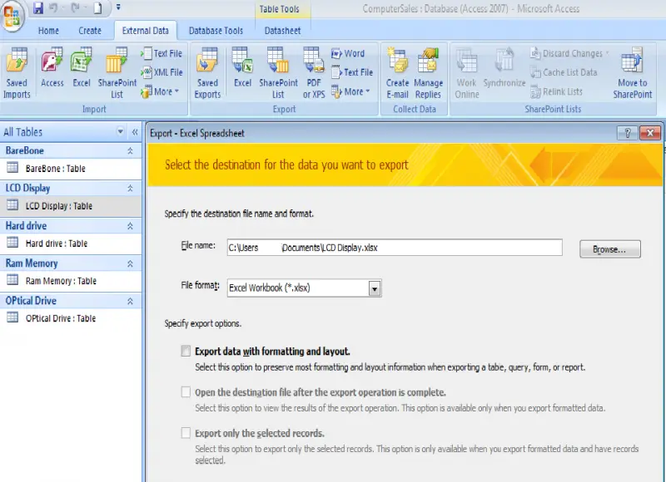Import from Access database
The height and width of the screenshot is (482, 666).
click(x=52, y=68)
